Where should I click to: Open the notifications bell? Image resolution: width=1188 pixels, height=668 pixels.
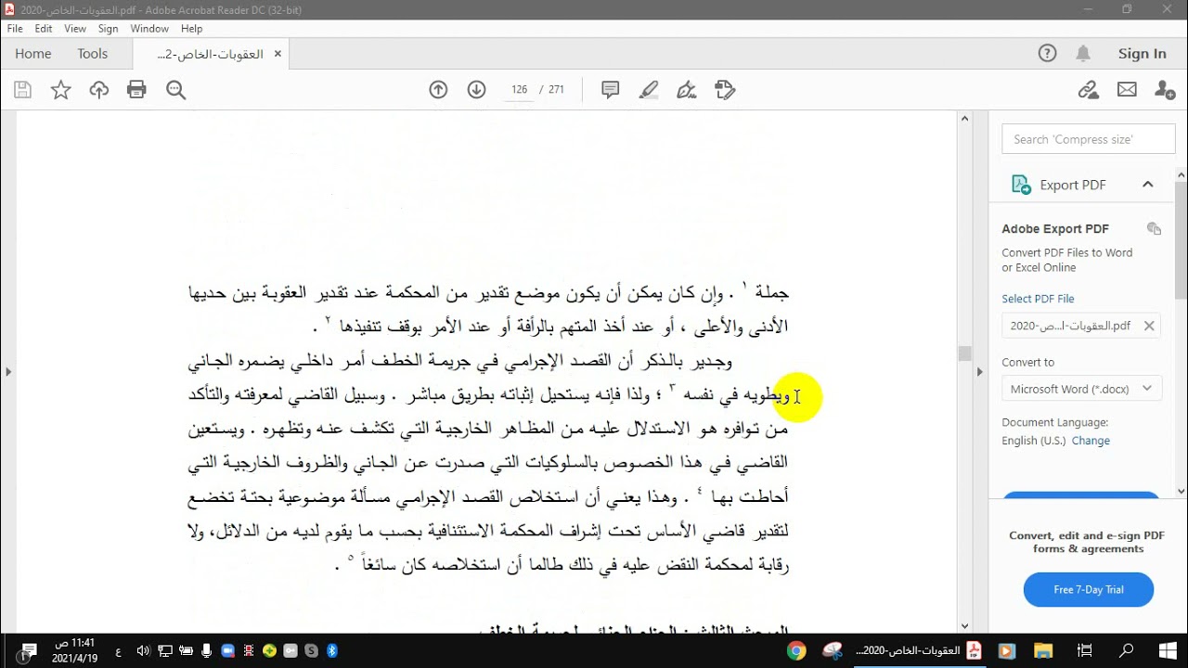click(x=1083, y=54)
